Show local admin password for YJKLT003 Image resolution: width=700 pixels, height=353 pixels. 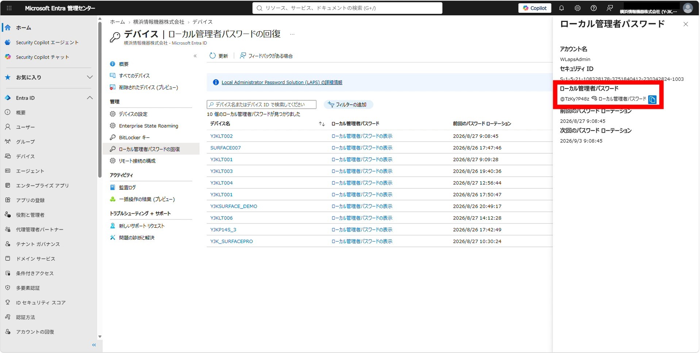pyautogui.click(x=362, y=171)
